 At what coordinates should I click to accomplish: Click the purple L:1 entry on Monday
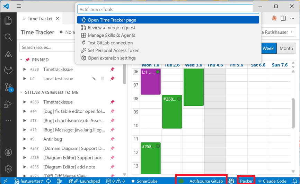(x=151, y=82)
